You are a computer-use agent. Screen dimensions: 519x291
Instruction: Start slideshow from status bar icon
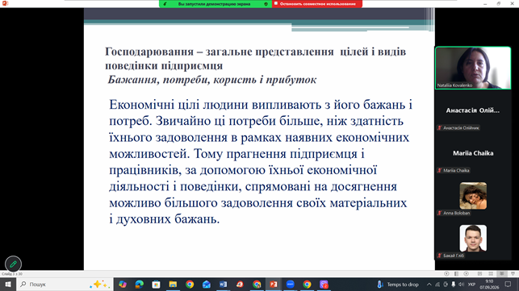click(x=513, y=274)
